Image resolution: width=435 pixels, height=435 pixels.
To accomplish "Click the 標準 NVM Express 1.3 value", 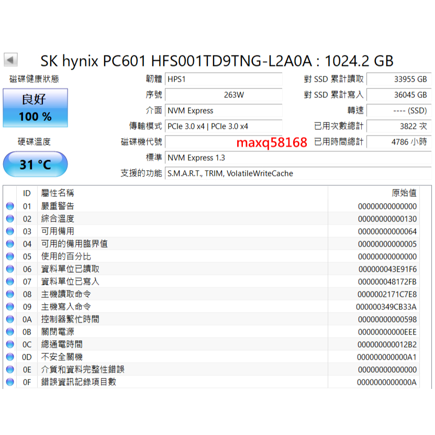I will pyautogui.click(x=224, y=158).
